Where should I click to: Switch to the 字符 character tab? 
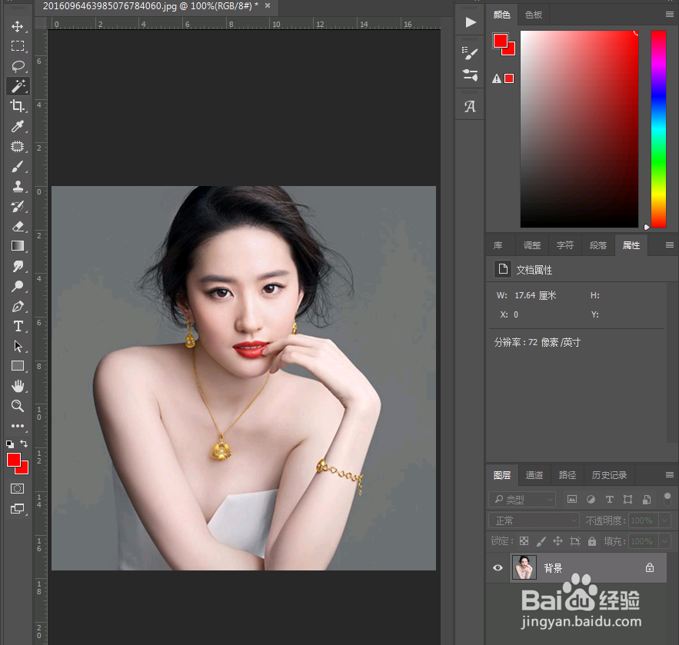coord(565,245)
